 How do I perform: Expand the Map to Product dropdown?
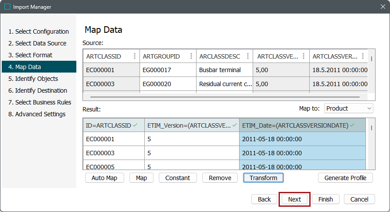[x=349, y=108]
